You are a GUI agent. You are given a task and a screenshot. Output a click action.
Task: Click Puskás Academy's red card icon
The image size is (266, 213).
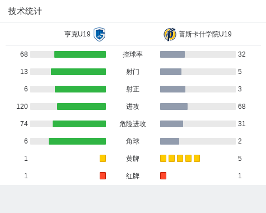click(163, 175)
